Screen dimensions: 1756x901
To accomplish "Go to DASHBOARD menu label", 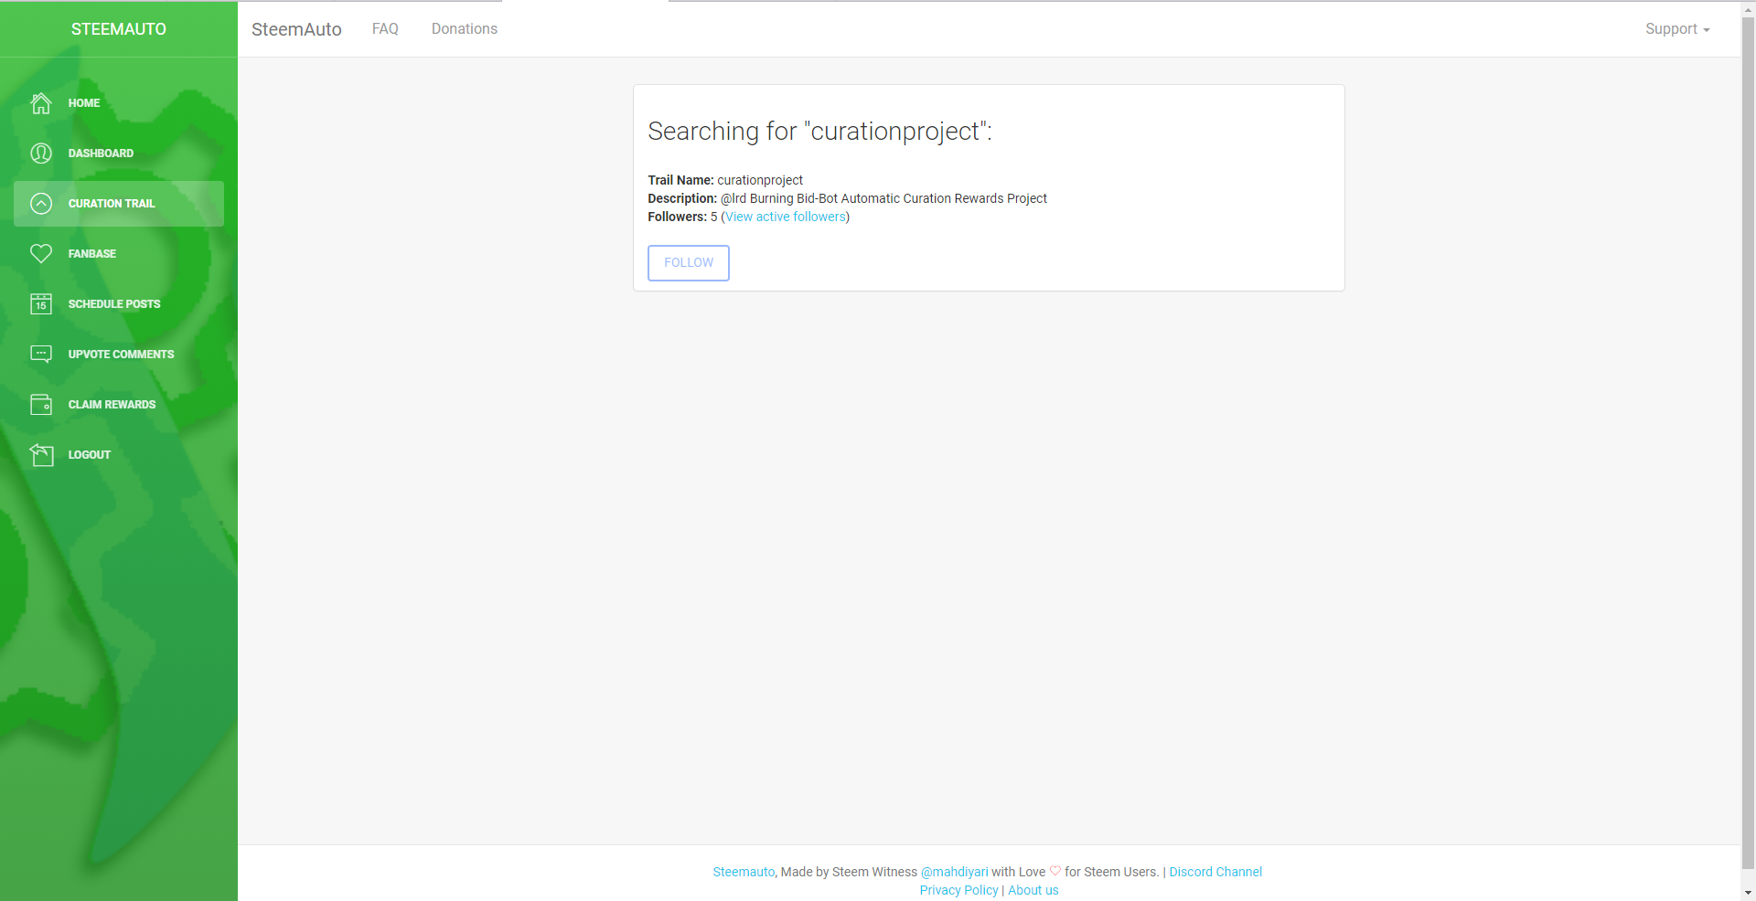I will [101, 154].
